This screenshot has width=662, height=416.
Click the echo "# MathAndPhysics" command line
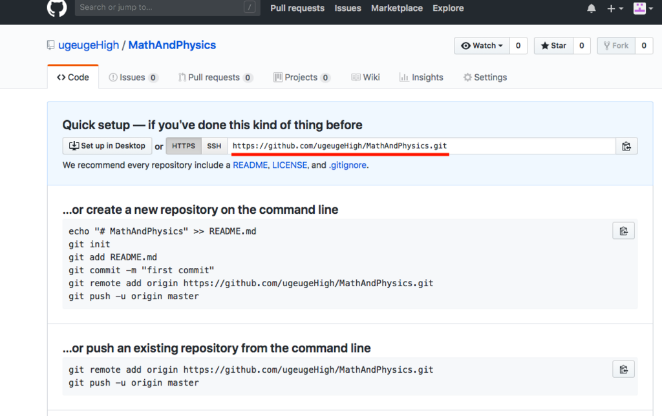click(162, 231)
